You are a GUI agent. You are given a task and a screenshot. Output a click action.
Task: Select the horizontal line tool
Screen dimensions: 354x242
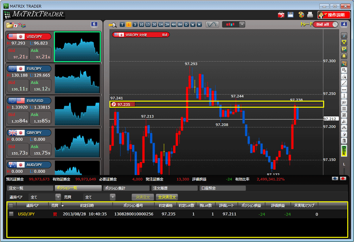344,90
